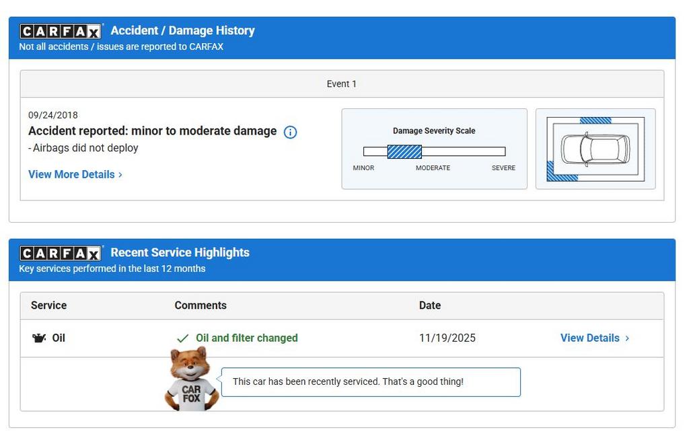The width and height of the screenshot is (689, 442).
Task: Click the Date column header
Action: pyautogui.click(x=429, y=305)
